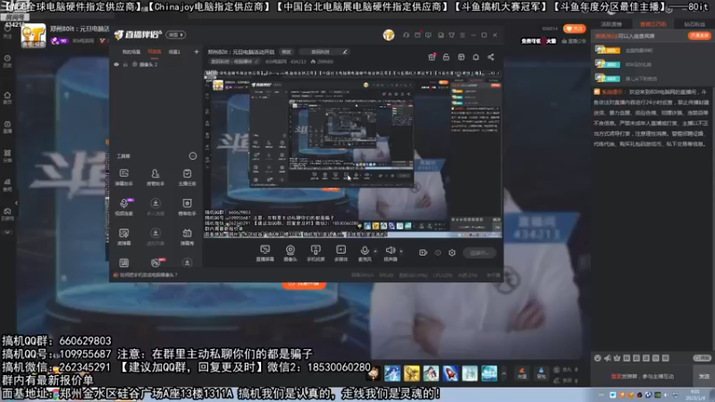This screenshot has height=402, width=715.
Task: Open the 读弹幕 tool
Action: click(123, 237)
